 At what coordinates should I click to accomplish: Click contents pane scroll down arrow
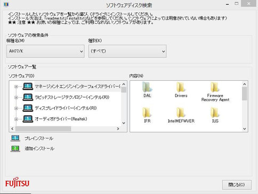coord(245,129)
